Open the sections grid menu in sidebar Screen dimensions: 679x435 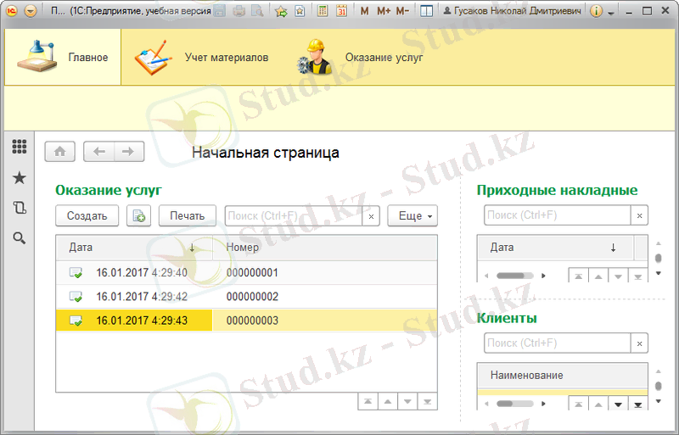[x=19, y=147]
